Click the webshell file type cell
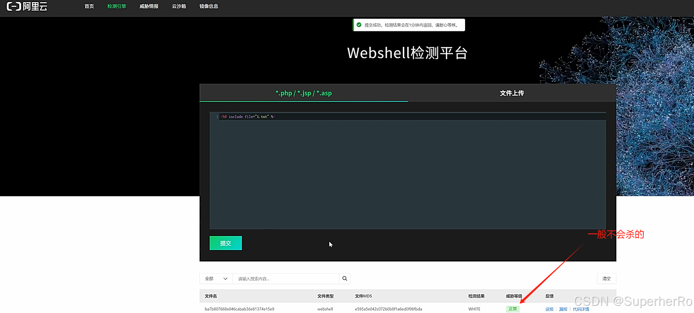The image size is (694, 313). pyautogui.click(x=325, y=309)
